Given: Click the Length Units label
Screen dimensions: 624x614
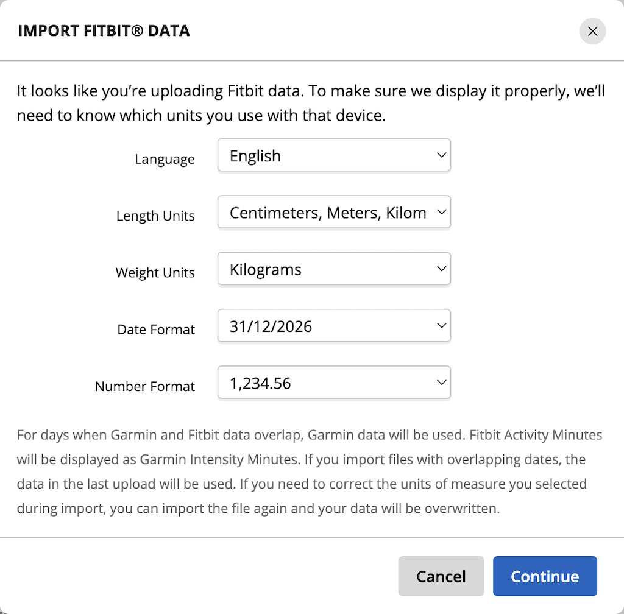Looking at the screenshot, I should click(x=155, y=216).
